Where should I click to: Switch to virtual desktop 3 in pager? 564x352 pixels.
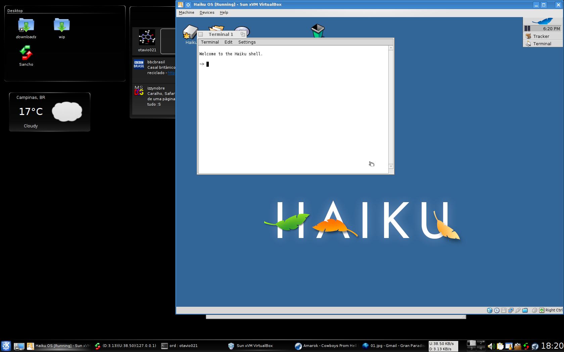(471, 348)
